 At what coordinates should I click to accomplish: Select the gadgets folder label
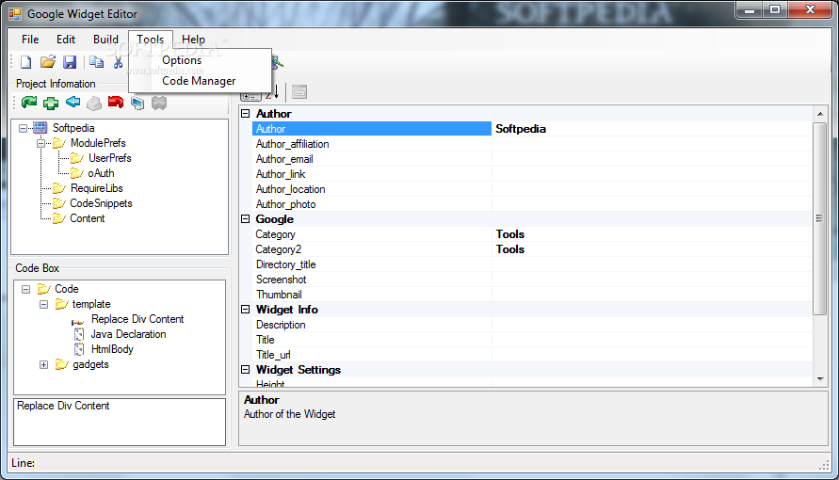click(x=90, y=364)
